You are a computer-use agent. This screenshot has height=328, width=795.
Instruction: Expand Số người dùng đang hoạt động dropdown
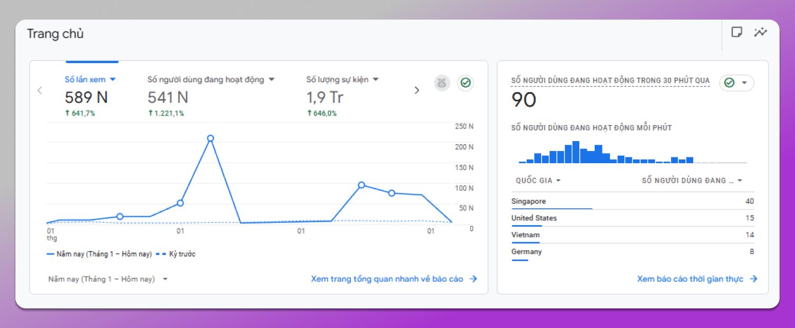tap(271, 79)
